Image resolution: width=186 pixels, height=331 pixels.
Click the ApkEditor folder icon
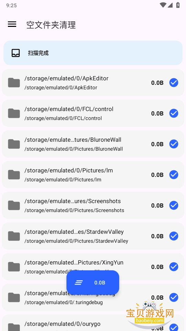[x=14, y=82]
